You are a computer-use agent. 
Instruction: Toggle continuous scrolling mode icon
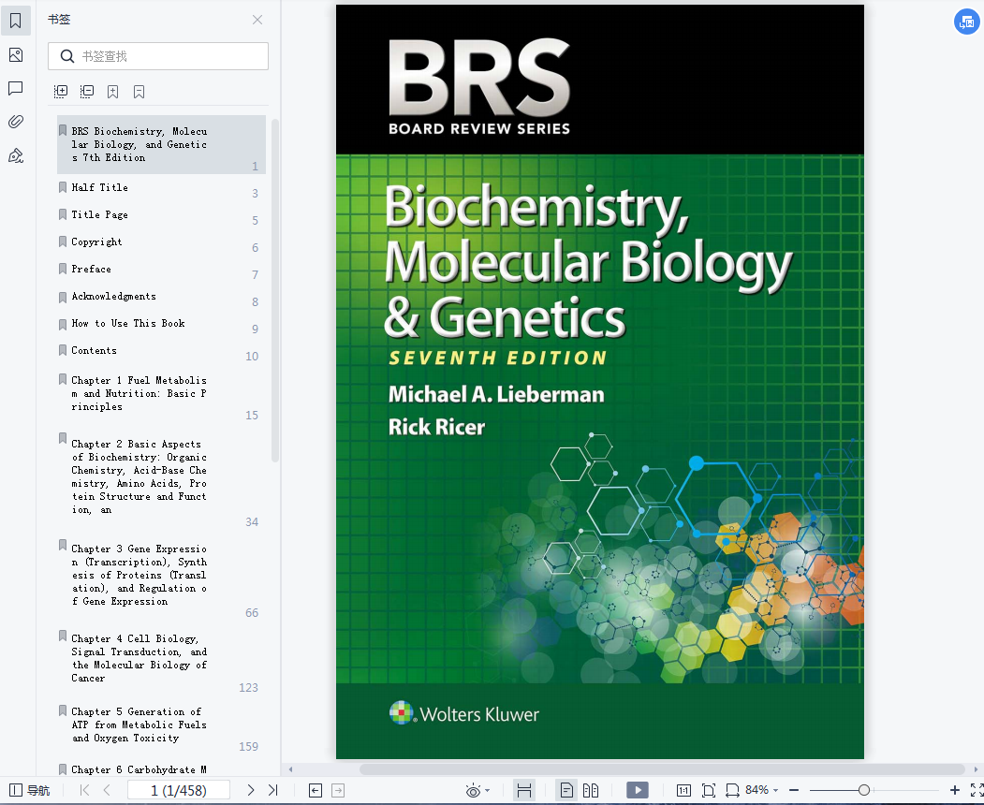click(524, 791)
